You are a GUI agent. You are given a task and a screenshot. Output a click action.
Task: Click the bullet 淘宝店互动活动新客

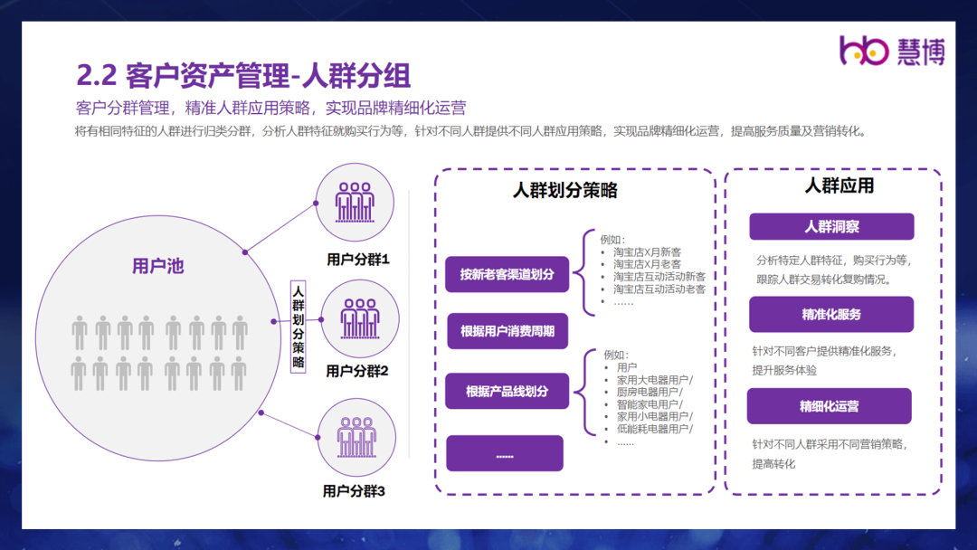[659, 277]
